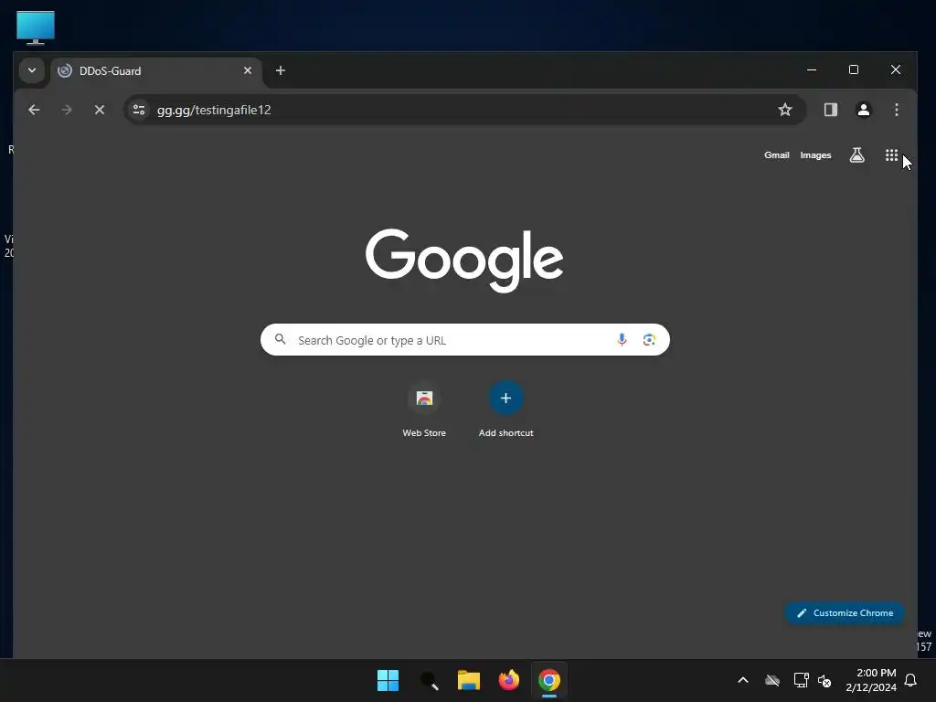Show hidden system tray icons
This screenshot has width=936, height=702.
click(x=742, y=680)
